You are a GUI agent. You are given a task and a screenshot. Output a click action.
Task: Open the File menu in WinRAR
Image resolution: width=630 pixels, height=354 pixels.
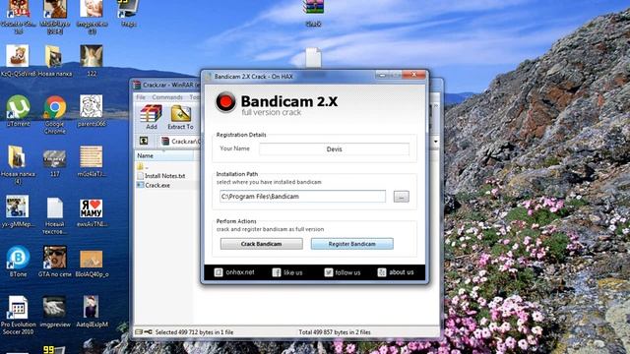(x=141, y=97)
